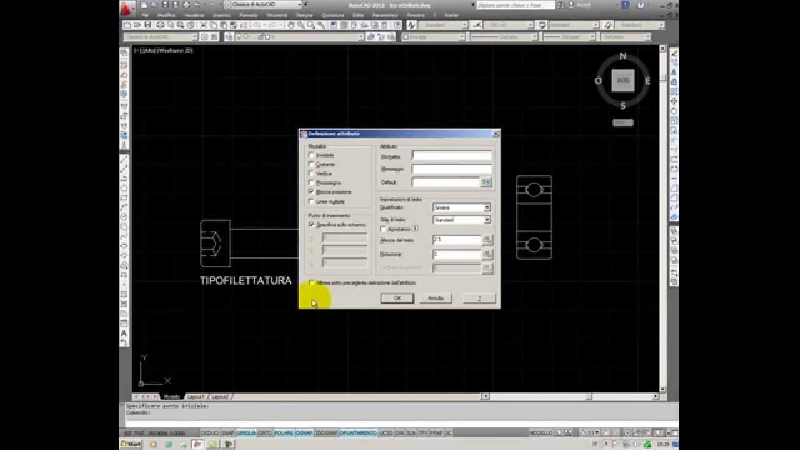The height and width of the screenshot is (450, 800).
Task: Select the Hatch tool
Action: [124, 295]
